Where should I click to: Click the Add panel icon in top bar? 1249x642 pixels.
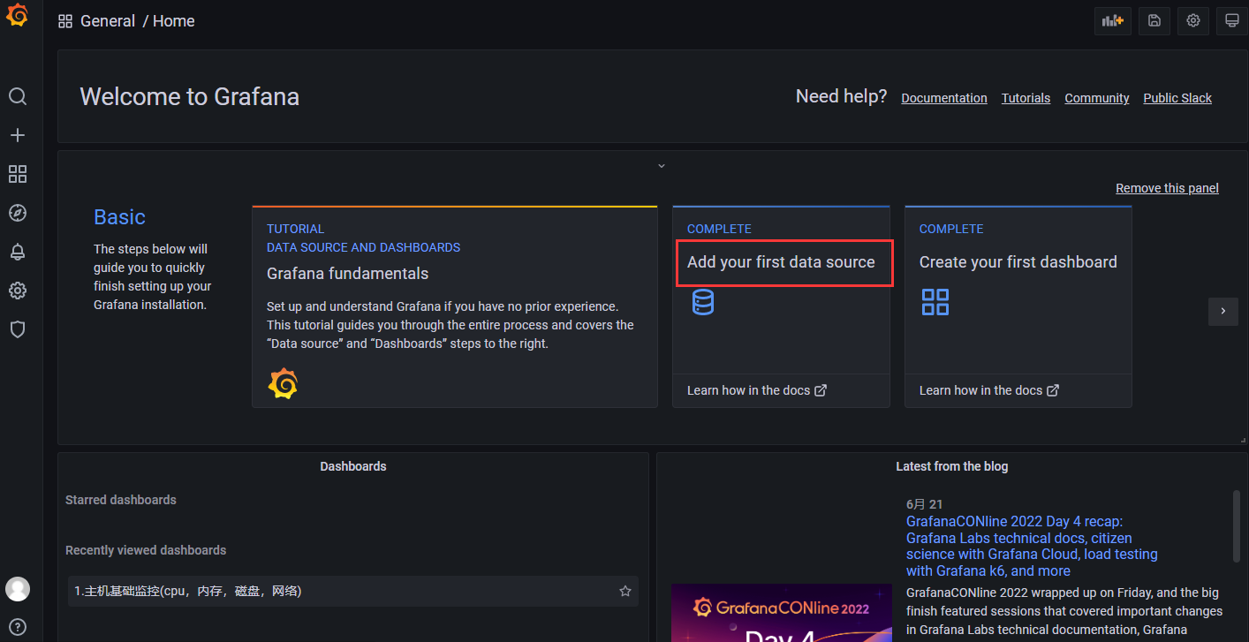pos(1113,20)
